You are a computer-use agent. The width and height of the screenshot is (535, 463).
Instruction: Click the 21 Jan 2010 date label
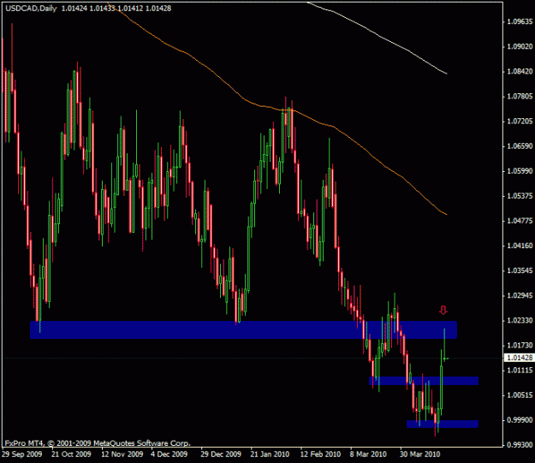click(270, 454)
